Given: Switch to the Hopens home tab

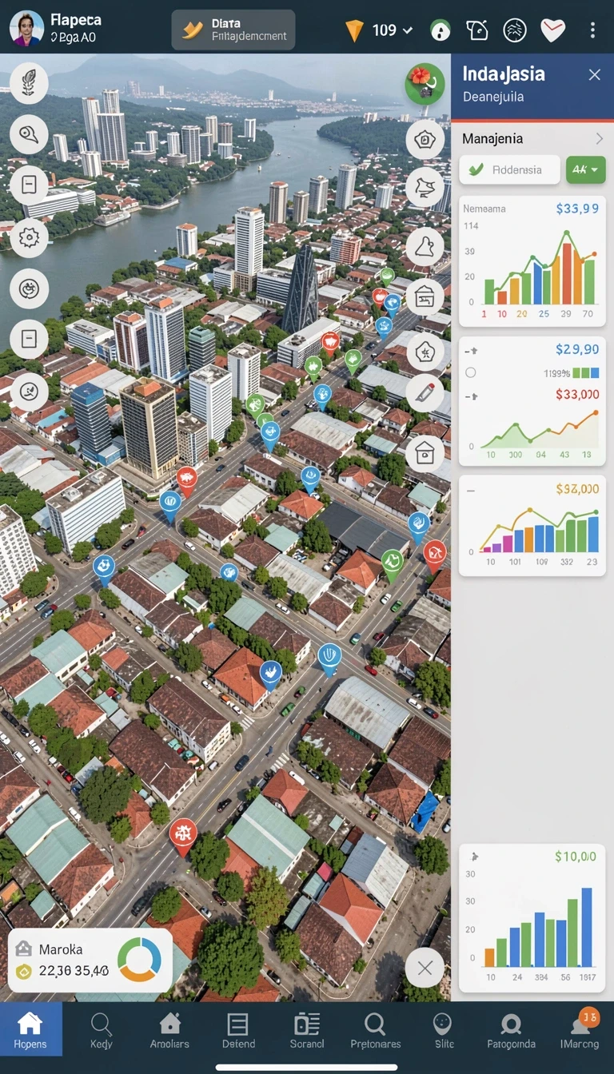Looking at the screenshot, I should click(30, 1029).
